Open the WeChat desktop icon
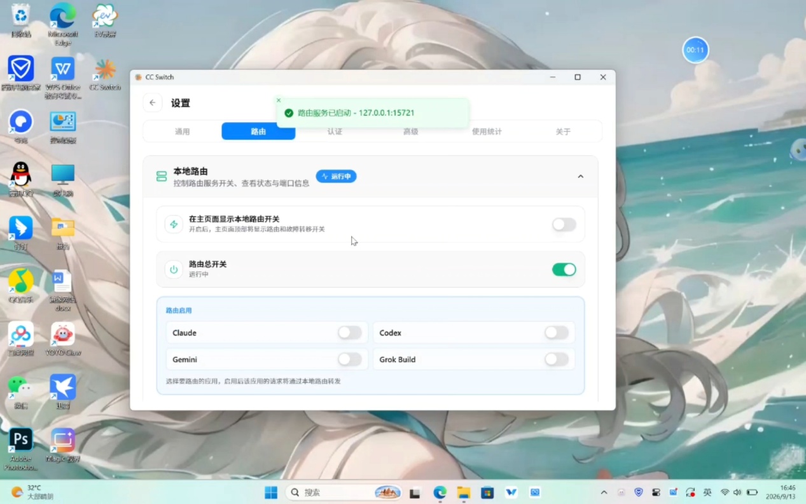 [21, 391]
